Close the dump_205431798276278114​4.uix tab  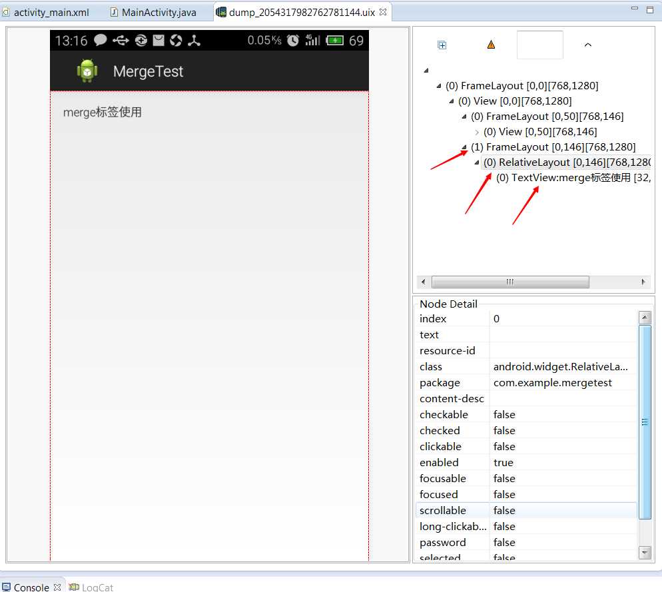click(383, 12)
